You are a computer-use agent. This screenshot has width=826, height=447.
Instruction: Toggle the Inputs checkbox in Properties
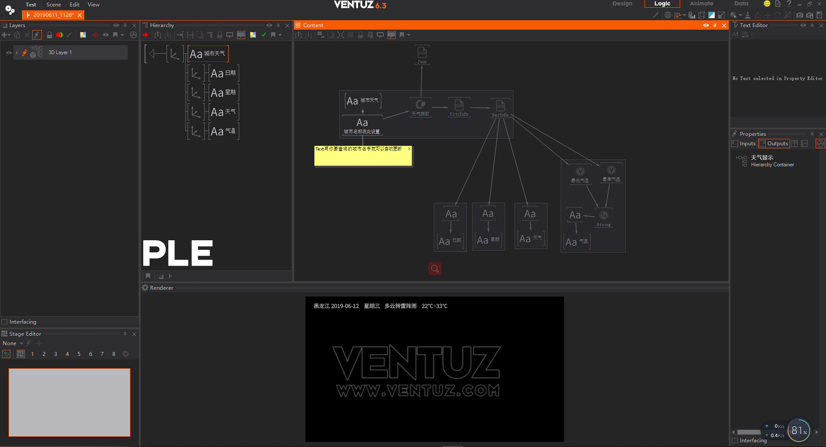(735, 144)
